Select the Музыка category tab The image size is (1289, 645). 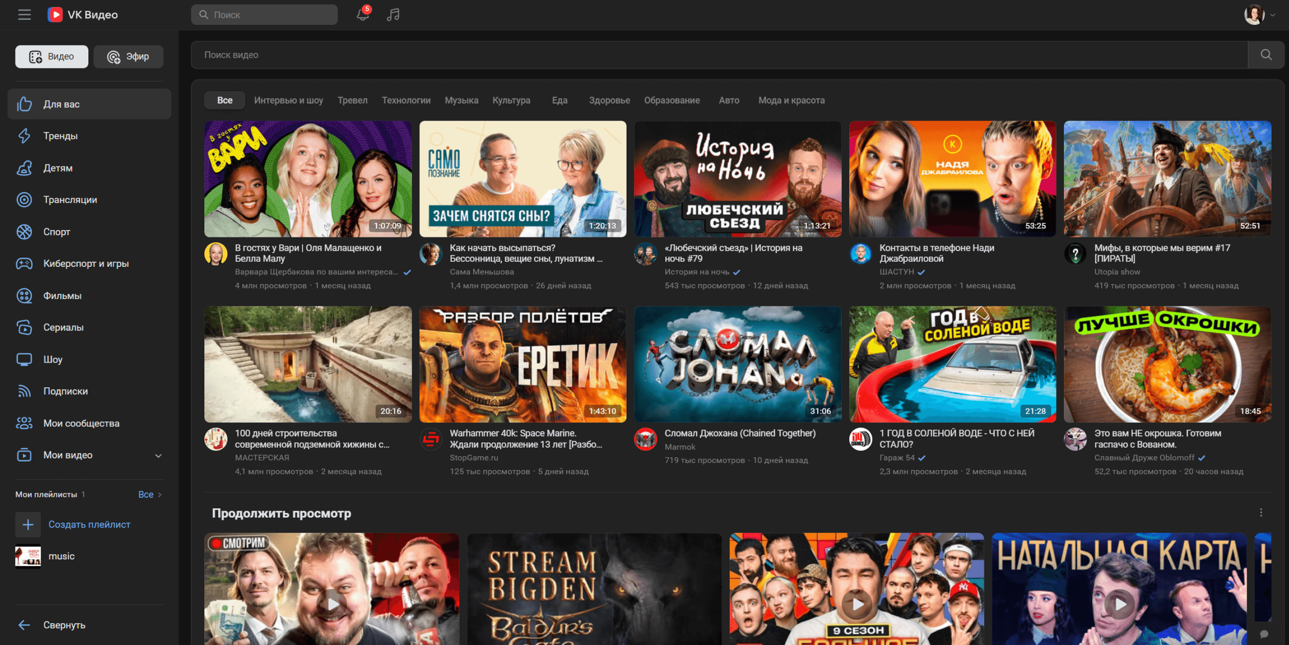point(461,100)
